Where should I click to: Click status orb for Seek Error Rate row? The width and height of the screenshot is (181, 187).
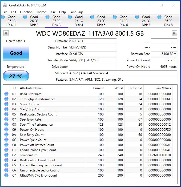click(6, 119)
